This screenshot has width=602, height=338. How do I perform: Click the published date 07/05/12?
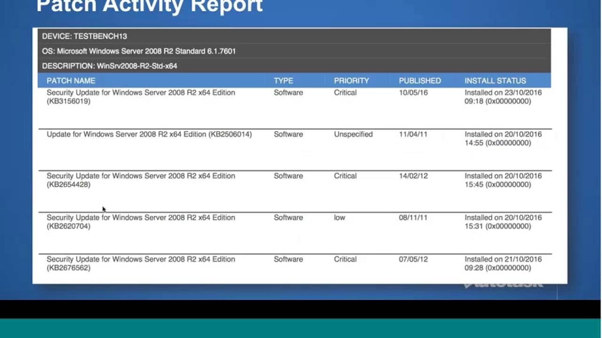coord(413,259)
